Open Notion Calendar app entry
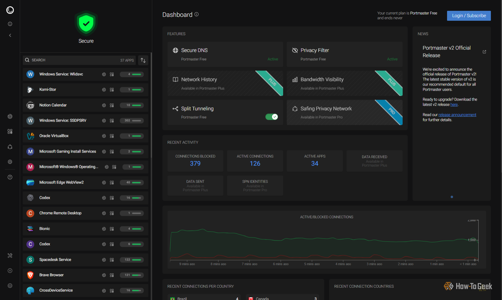The width and height of the screenshot is (502, 300). [86, 105]
